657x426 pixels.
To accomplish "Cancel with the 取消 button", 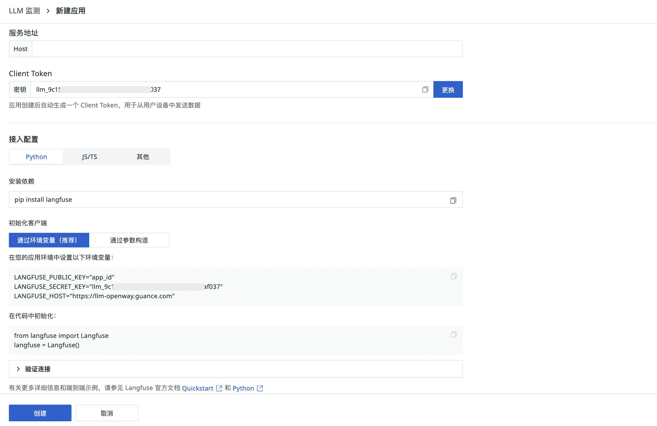I will click(x=107, y=413).
